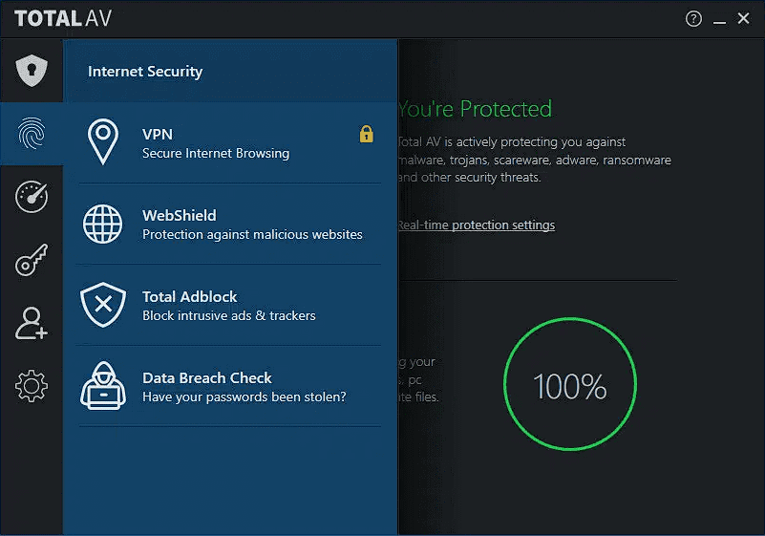The image size is (765, 536).
Task: Click the TOTAL AV logo
Action: tap(63, 18)
